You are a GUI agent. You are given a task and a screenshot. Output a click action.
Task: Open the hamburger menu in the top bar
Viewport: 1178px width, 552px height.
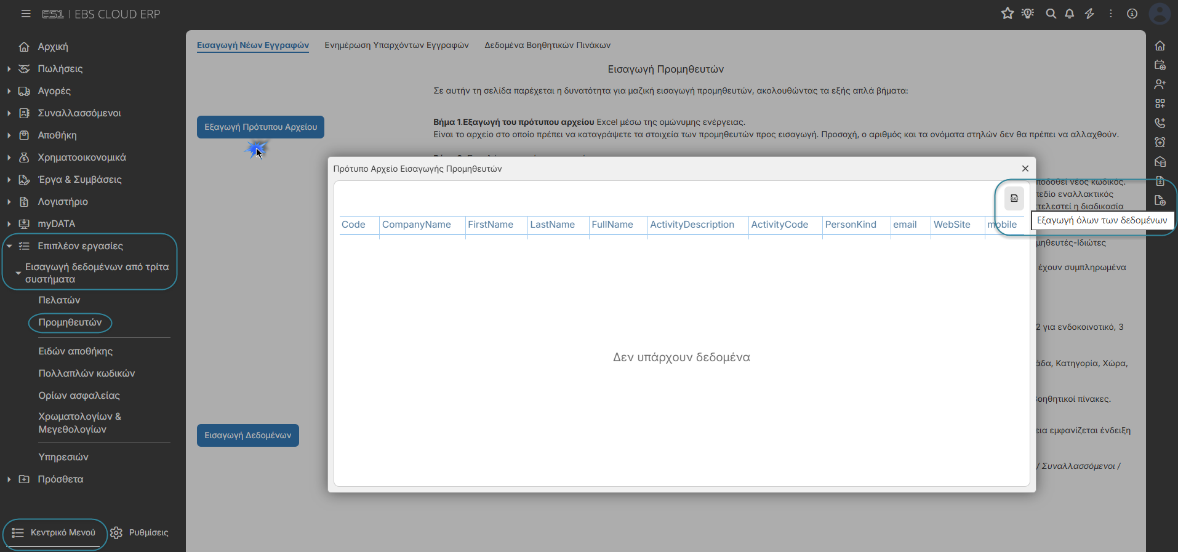[26, 14]
